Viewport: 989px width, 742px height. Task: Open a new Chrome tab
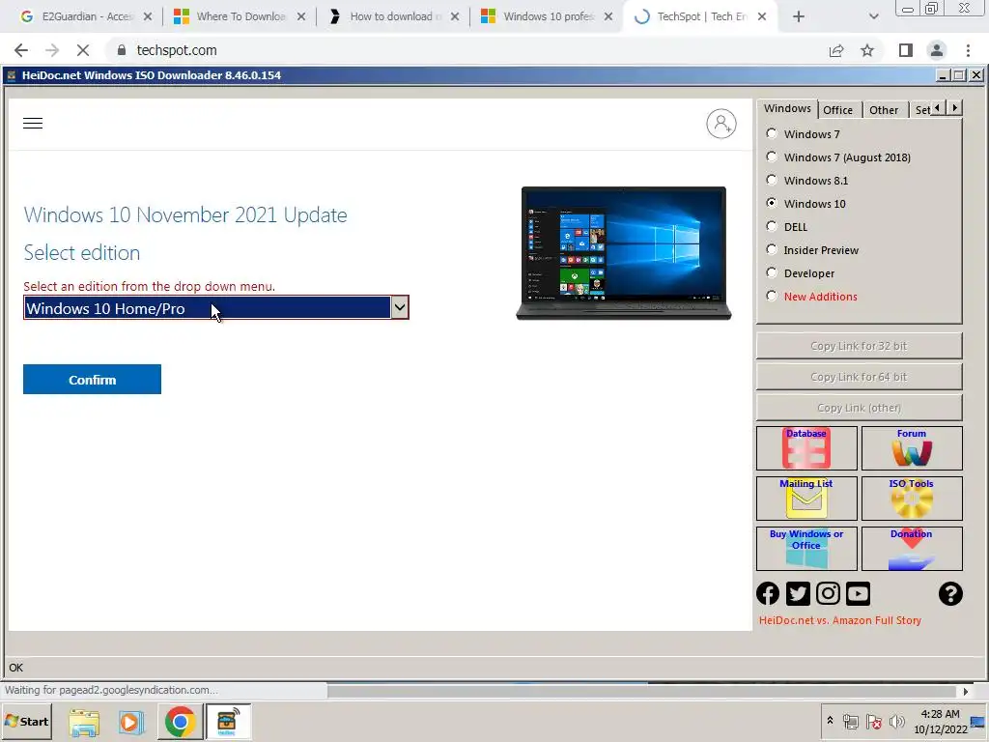799,16
